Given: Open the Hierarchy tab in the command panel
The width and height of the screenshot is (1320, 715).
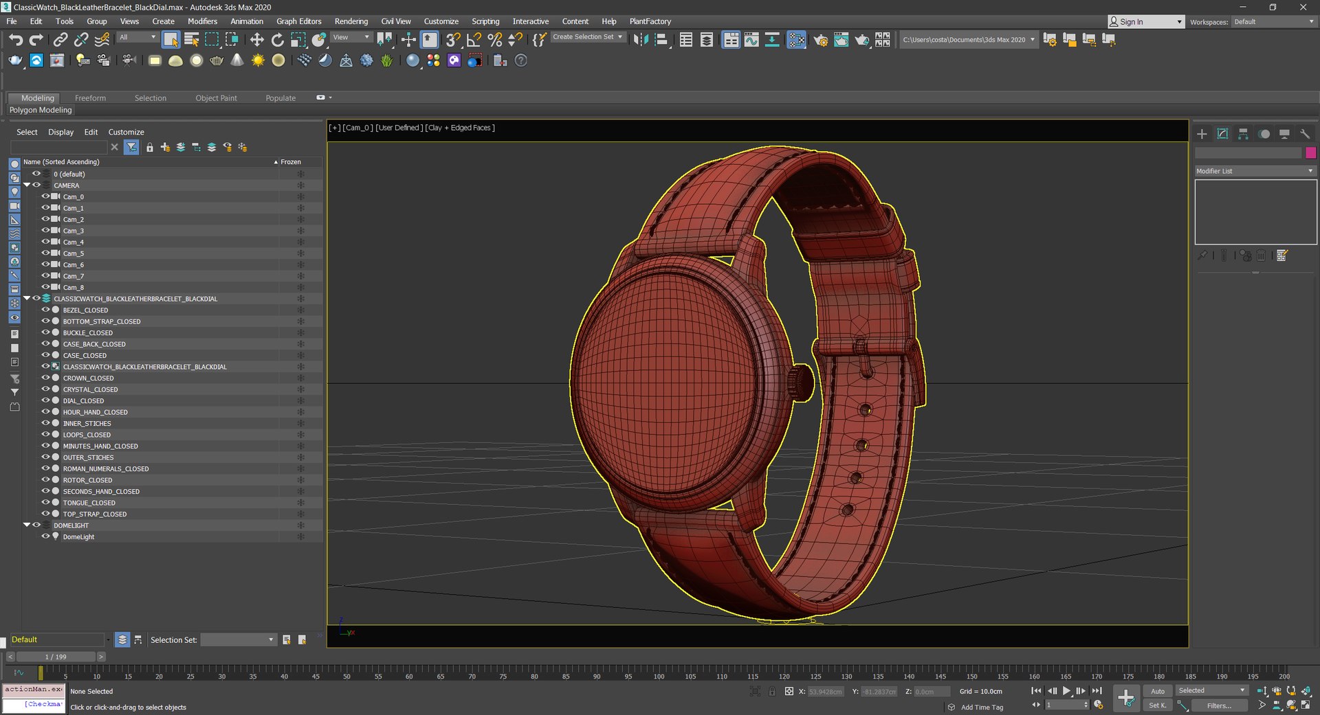Looking at the screenshot, I should click(1243, 134).
